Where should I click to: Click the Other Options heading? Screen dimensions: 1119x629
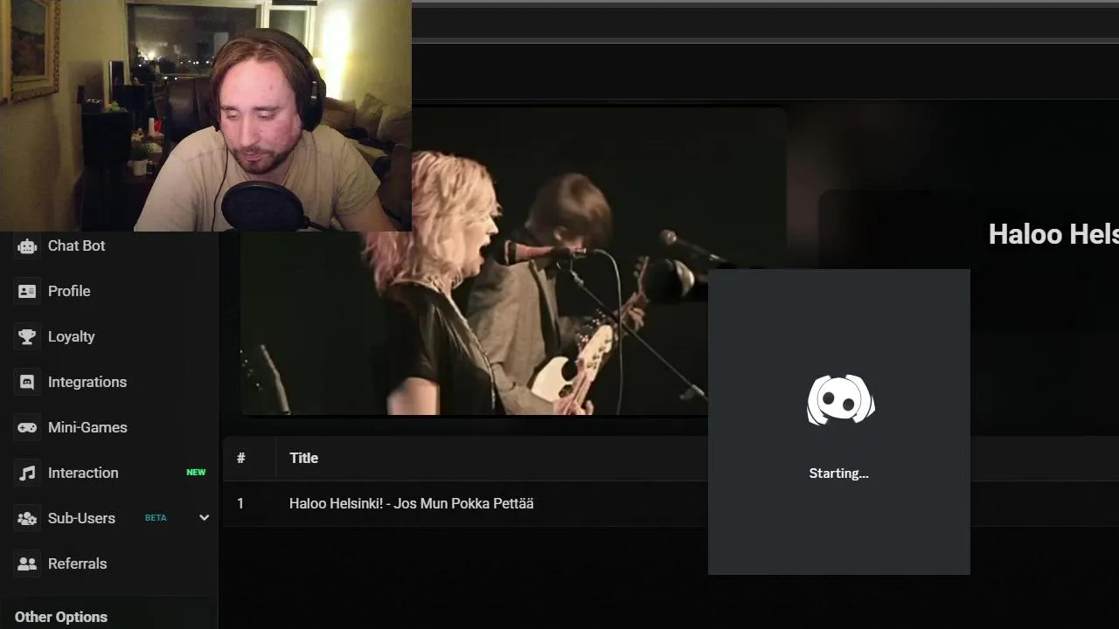61,617
